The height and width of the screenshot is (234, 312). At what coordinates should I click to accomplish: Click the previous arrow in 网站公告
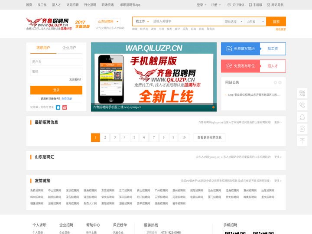[x=276, y=82]
